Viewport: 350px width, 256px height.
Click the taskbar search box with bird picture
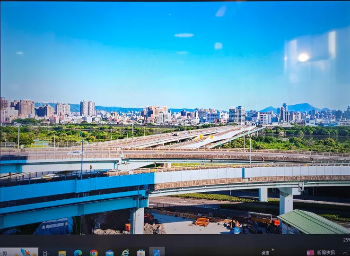click(x=19, y=252)
